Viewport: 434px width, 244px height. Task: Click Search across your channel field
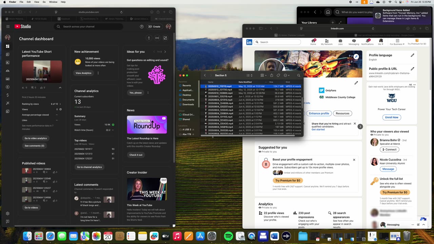pos(88,26)
